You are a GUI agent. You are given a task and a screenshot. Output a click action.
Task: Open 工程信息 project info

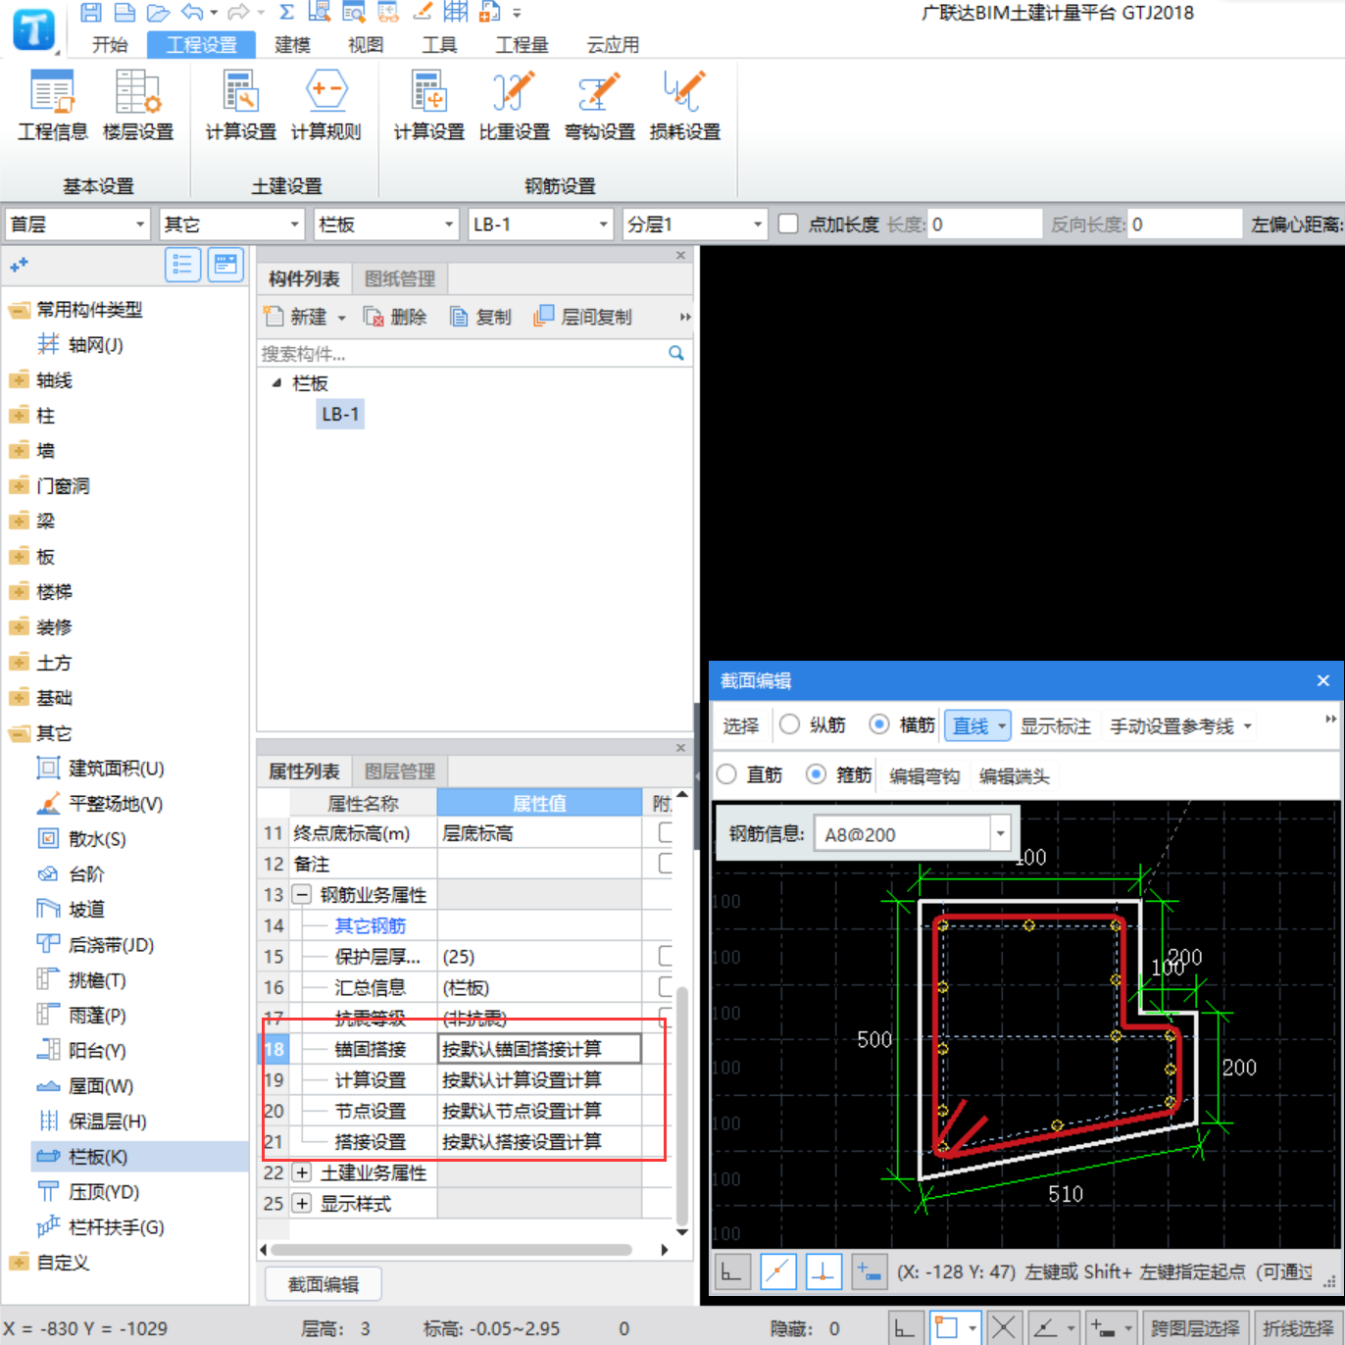point(53,106)
